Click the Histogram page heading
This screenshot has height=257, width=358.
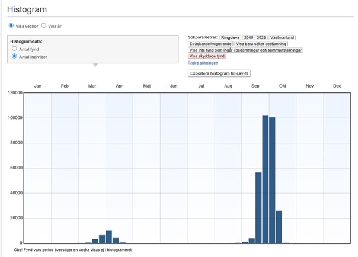point(27,10)
